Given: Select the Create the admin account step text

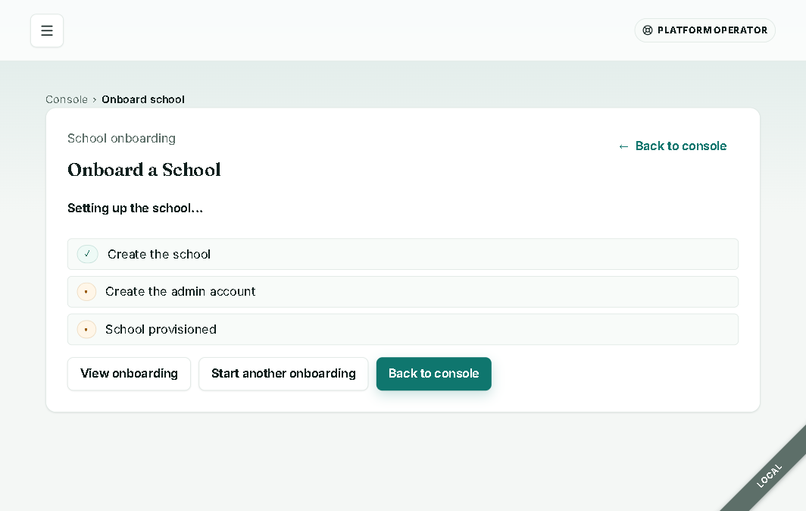Looking at the screenshot, I should point(180,292).
